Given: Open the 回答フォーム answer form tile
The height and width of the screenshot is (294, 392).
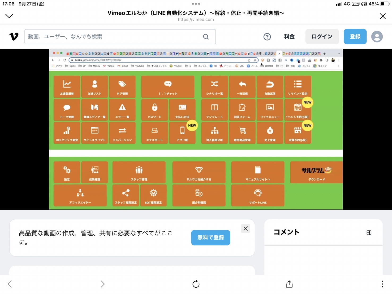Looking at the screenshot, I should click(x=242, y=110).
